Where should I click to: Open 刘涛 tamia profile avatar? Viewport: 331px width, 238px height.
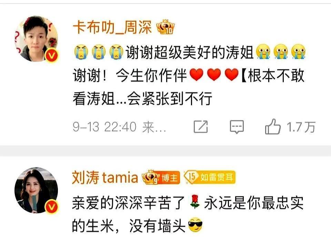(36, 190)
